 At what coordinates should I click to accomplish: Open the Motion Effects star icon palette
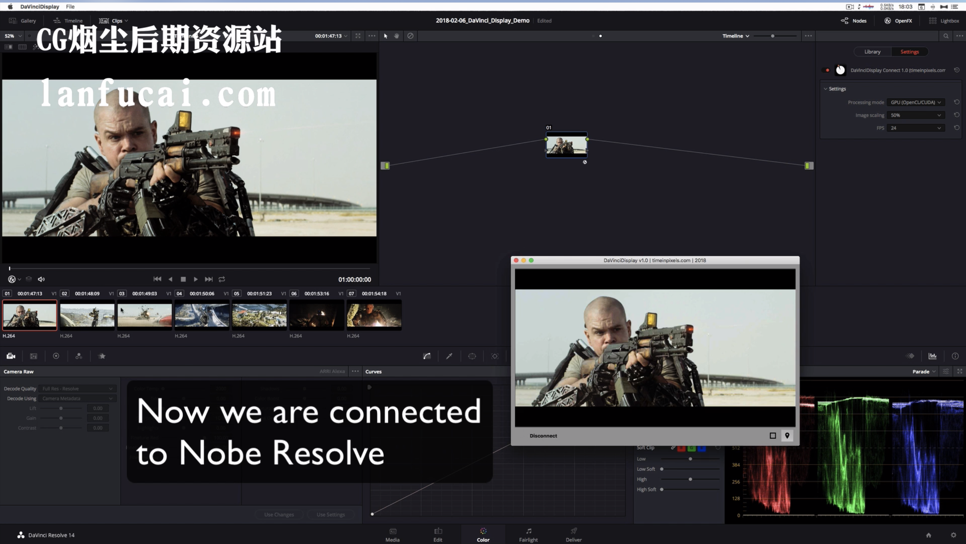(x=101, y=356)
